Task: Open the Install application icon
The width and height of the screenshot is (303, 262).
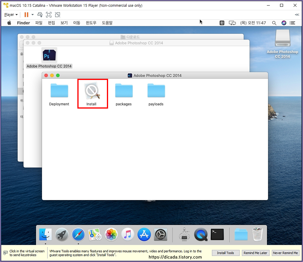Action: pyautogui.click(x=92, y=91)
